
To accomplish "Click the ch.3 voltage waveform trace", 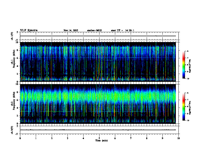I will pyautogui.click(x=98, y=130).
